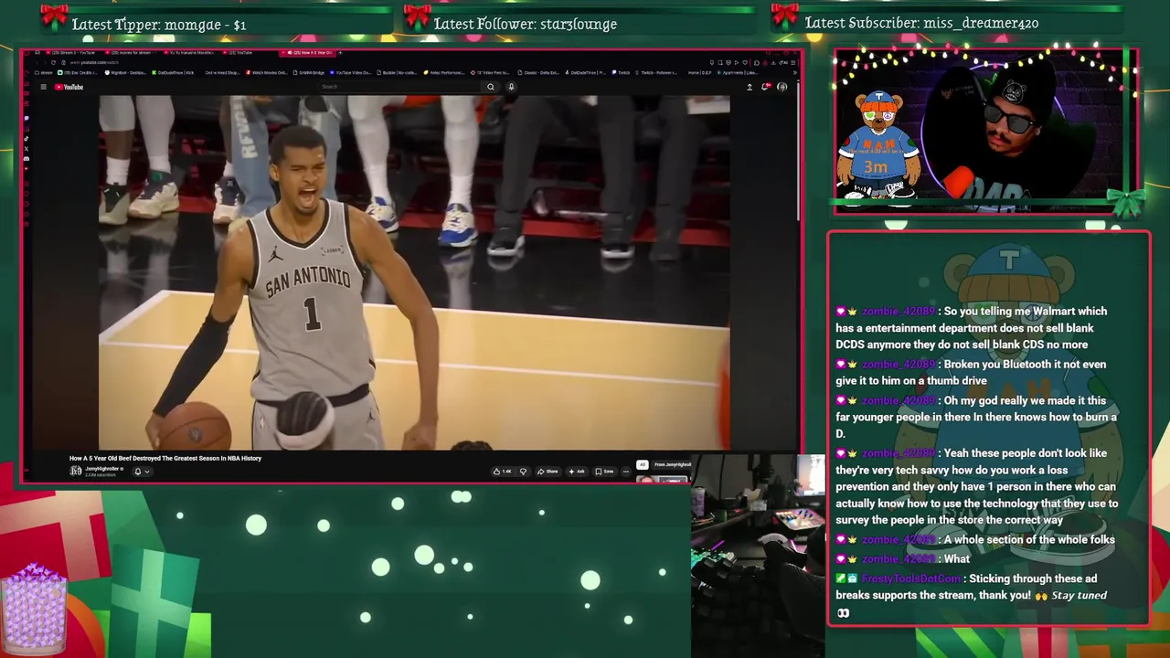Click Latest Subscriber: miss_dreamer420 text

point(921,23)
